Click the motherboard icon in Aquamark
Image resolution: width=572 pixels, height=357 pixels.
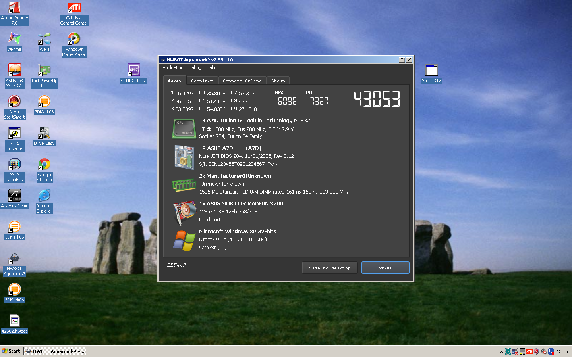[x=184, y=157]
